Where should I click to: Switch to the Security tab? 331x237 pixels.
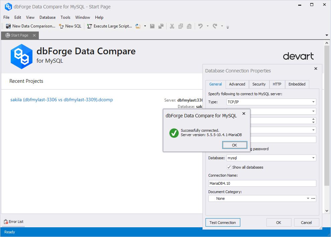pyautogui.click(x=259, y=84)
